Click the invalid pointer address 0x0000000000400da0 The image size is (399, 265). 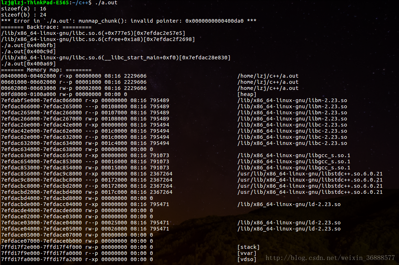coord(214,21)
